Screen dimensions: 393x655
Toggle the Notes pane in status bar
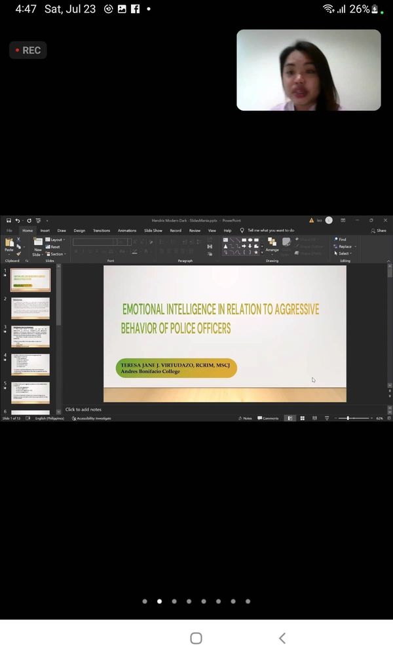point(245,418)
